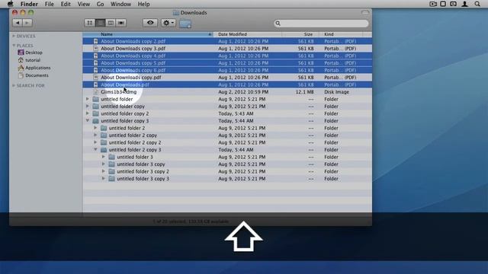Collapse the PLACES sidebar section
Image resolution: width=488 pixels, height=274 pixels.
(x=14, y=46)
